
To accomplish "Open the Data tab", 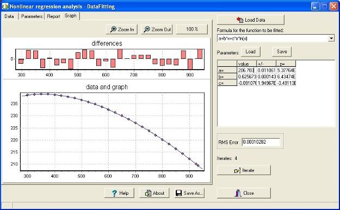I will coord(9,16).
